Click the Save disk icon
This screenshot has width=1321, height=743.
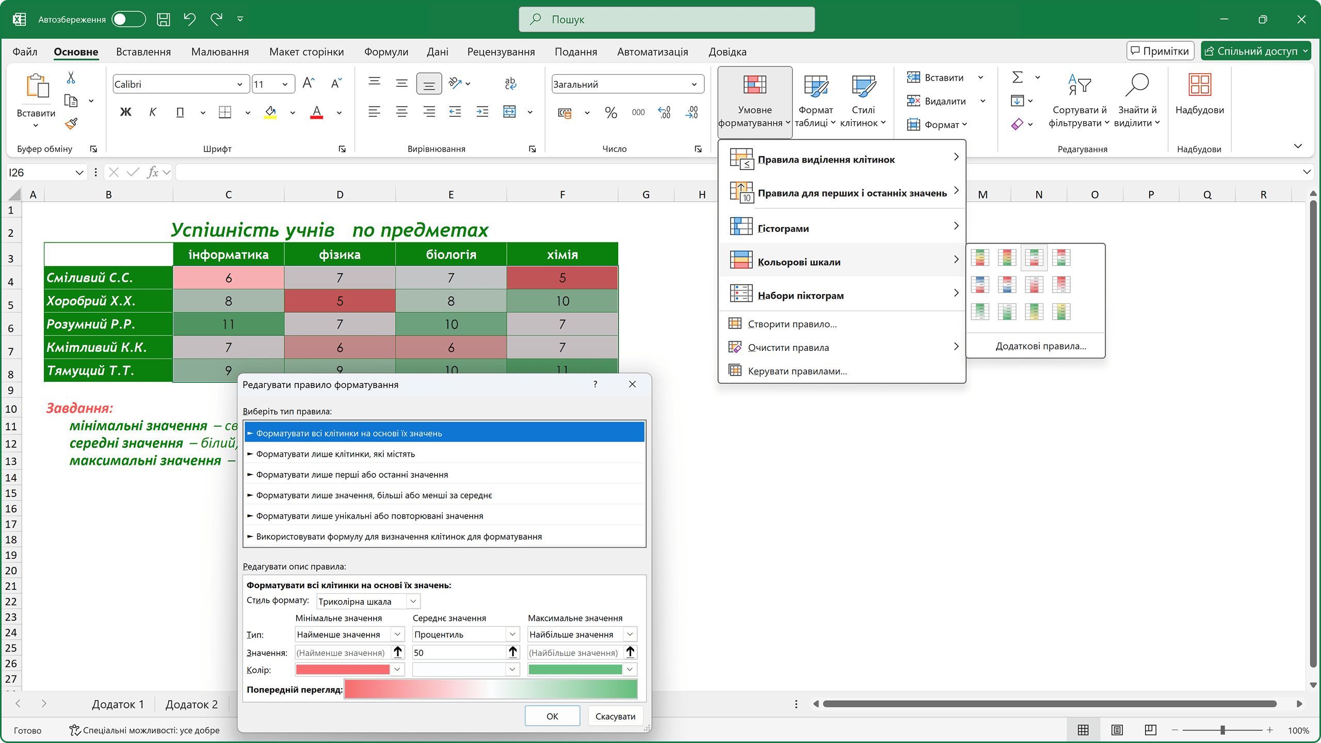[x=163, y=20]
